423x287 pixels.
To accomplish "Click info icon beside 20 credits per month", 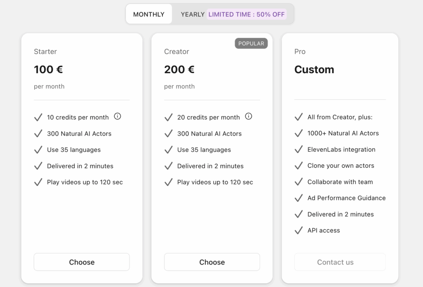I will (248, 116).
